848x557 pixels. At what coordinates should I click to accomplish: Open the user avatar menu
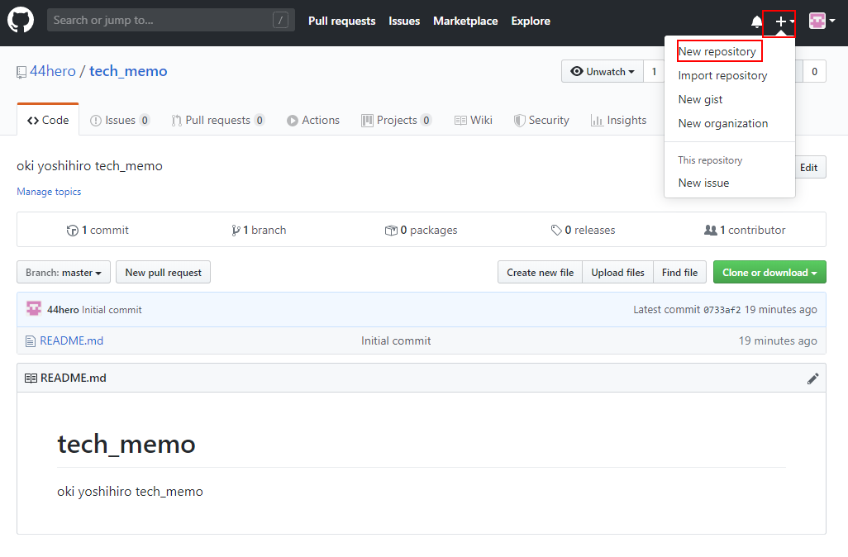click(x=822, y=21)
